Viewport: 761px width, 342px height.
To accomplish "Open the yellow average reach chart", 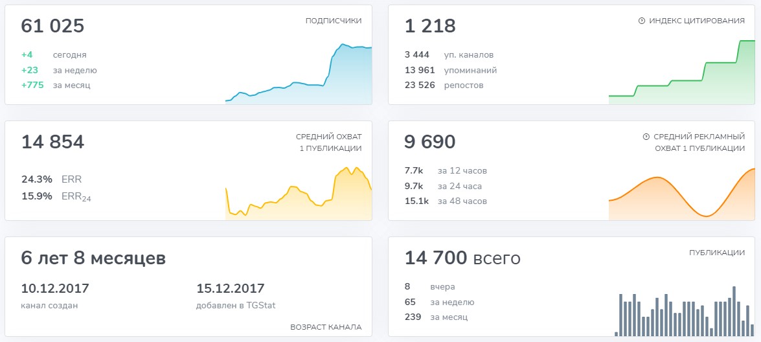I will click(x=299, y=193).
